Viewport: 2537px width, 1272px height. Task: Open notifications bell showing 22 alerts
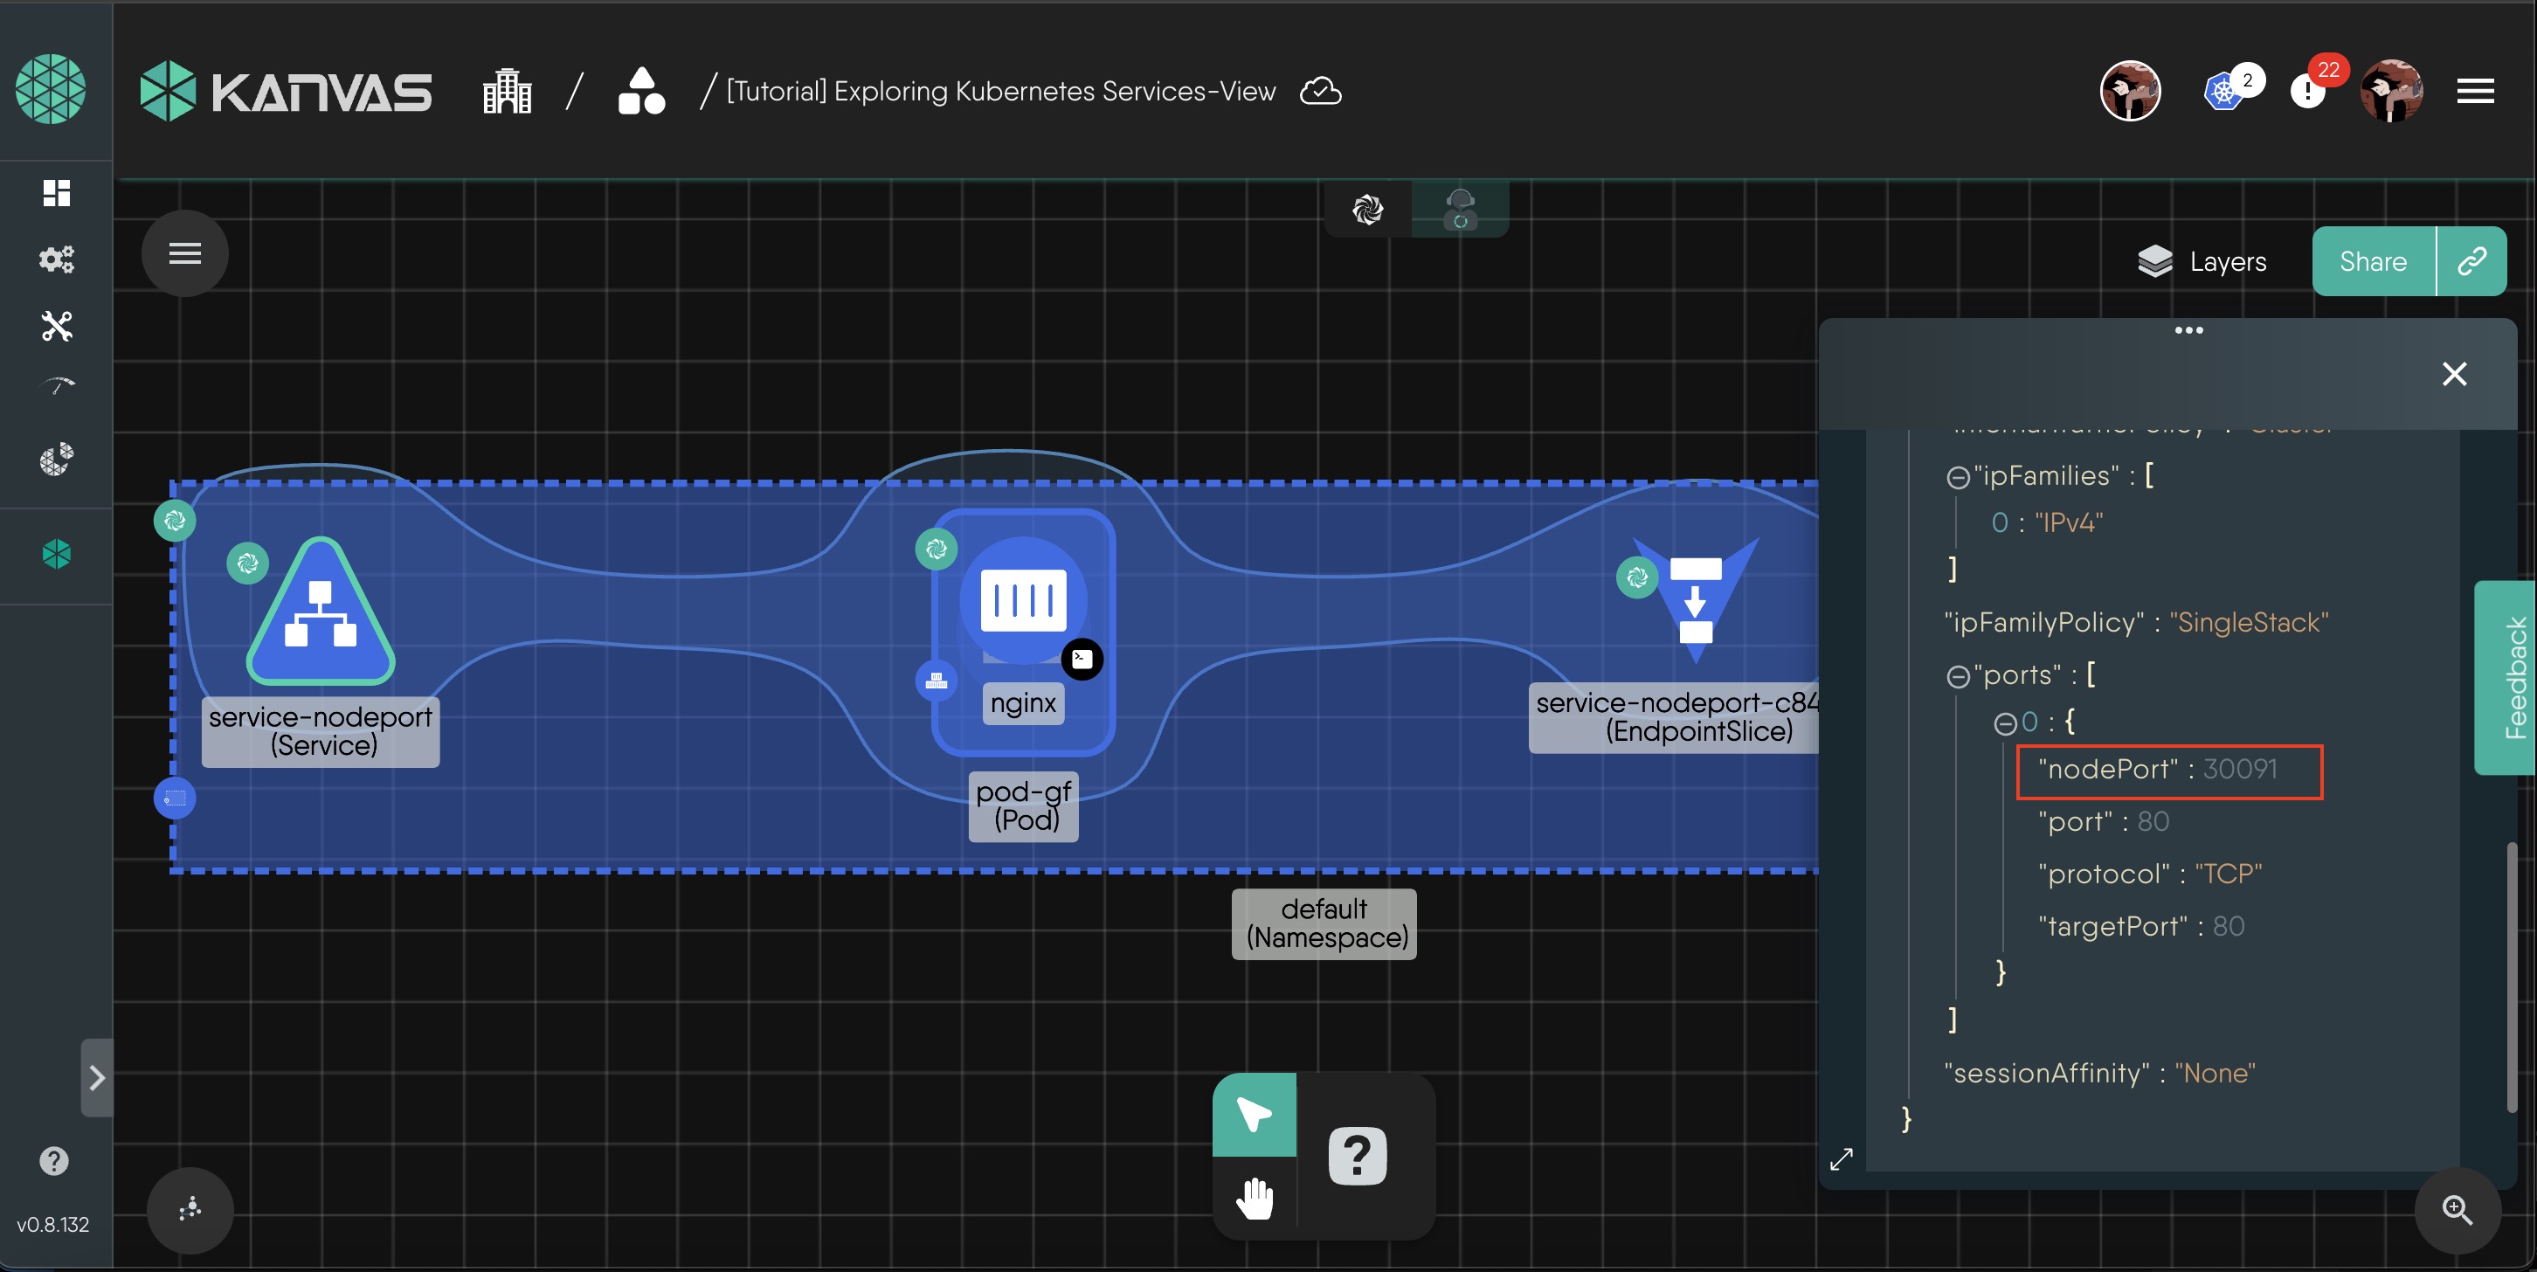click(2307, 92)
